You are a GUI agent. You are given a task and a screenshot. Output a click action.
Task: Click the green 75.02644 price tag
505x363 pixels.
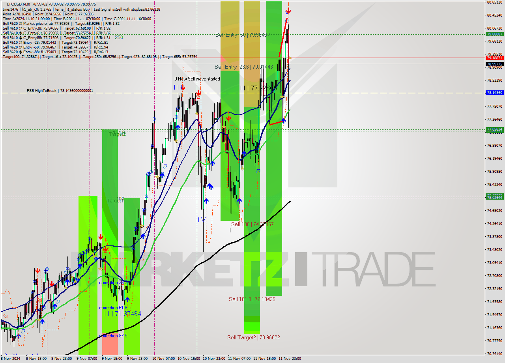coord(494,197)
